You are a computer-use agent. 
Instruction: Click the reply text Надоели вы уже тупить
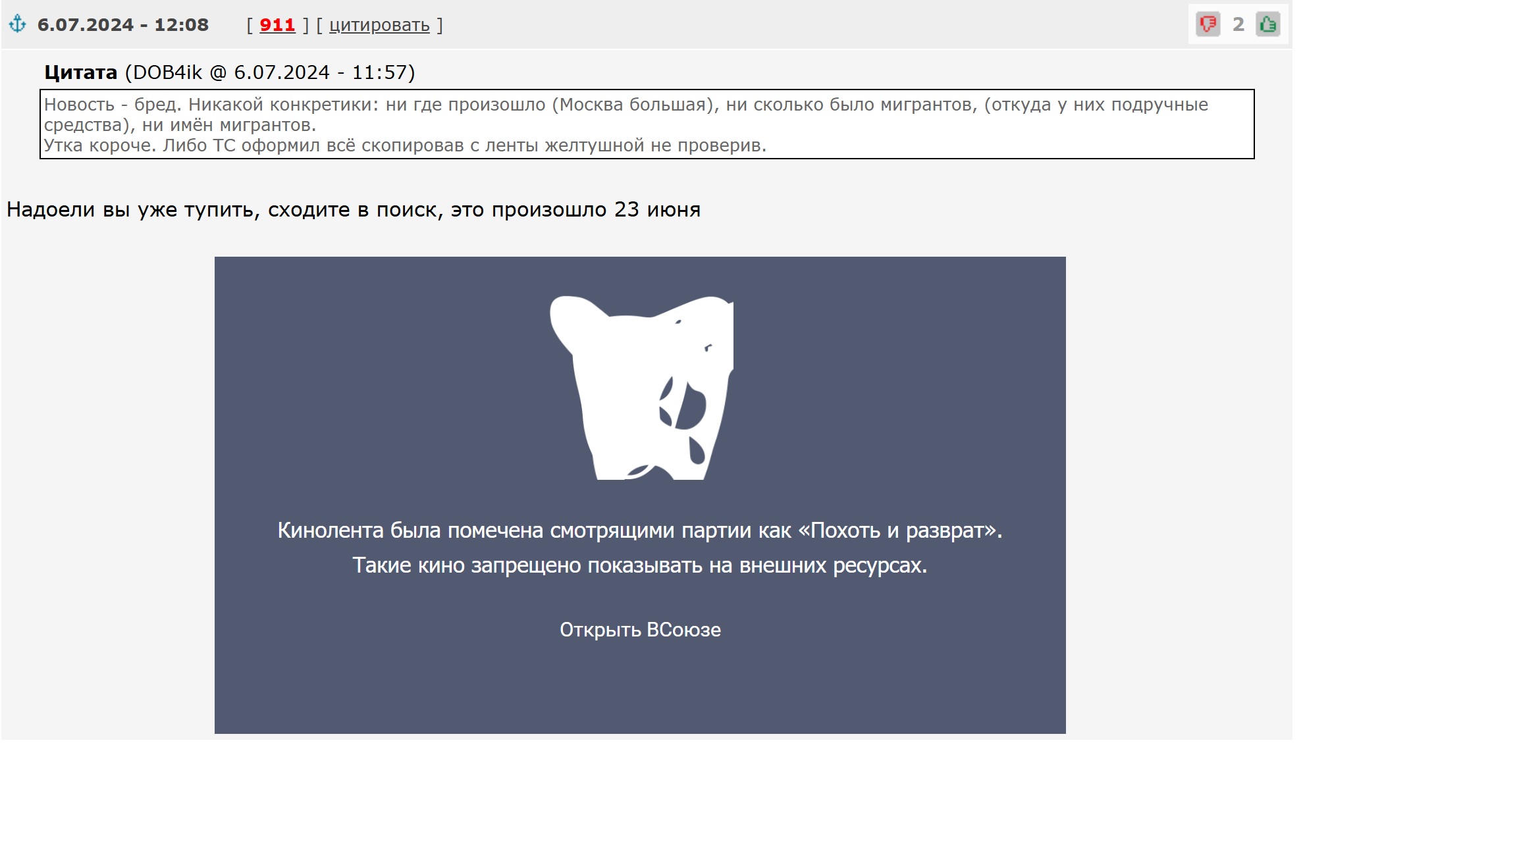pyautogui.click(x=354, y=209)
